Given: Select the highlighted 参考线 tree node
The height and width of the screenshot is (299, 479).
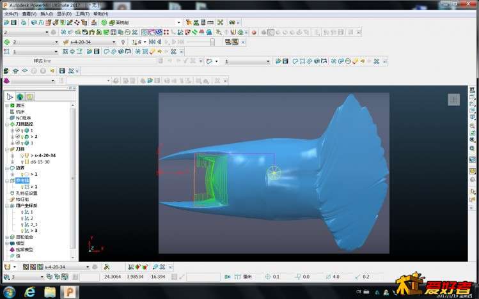Looking at the screenshot, I should [22, 181].
